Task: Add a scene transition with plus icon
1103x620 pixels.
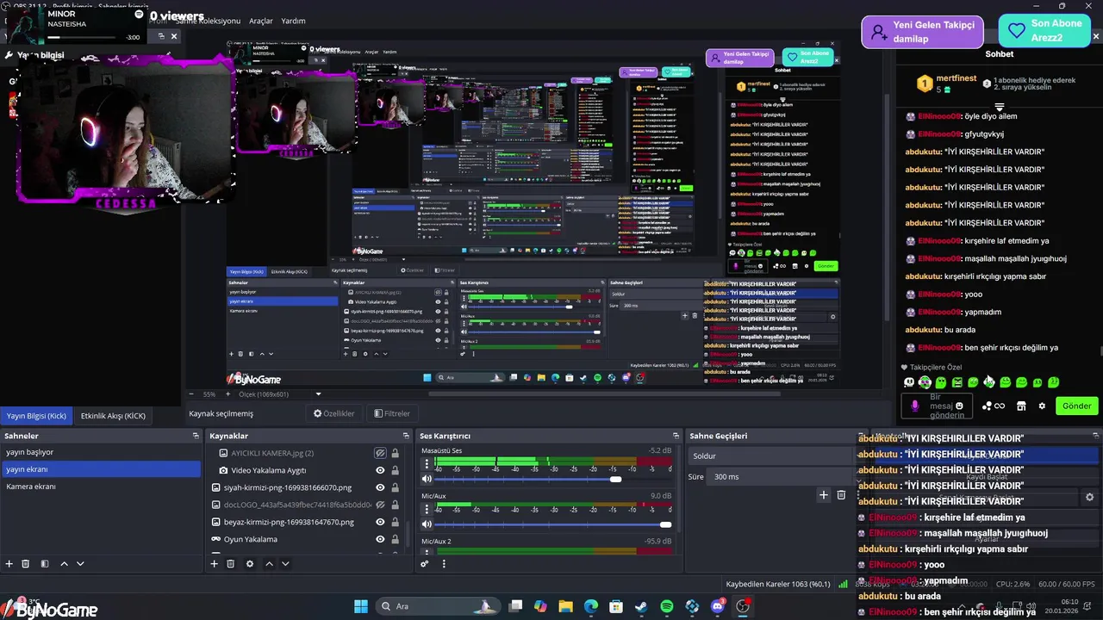Action: click(x=824, y=494)
